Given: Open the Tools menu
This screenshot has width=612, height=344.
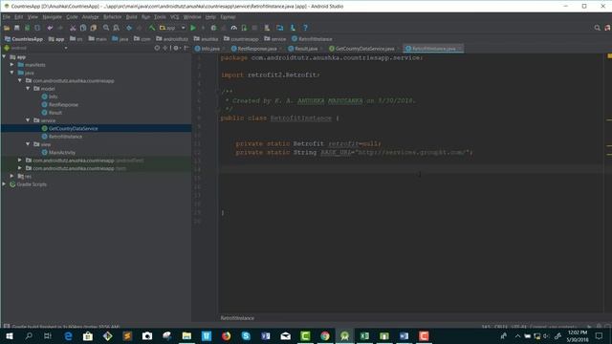Looking at the screenshot, I should 160,17.
